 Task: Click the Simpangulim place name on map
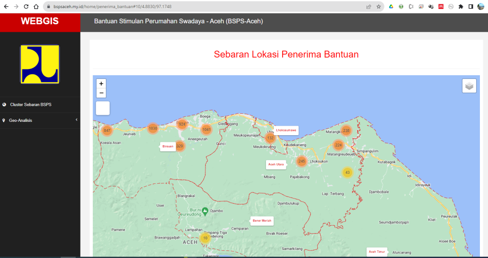pos(367,151)
